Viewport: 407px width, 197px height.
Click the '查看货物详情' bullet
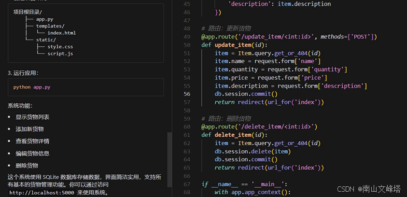32,141
